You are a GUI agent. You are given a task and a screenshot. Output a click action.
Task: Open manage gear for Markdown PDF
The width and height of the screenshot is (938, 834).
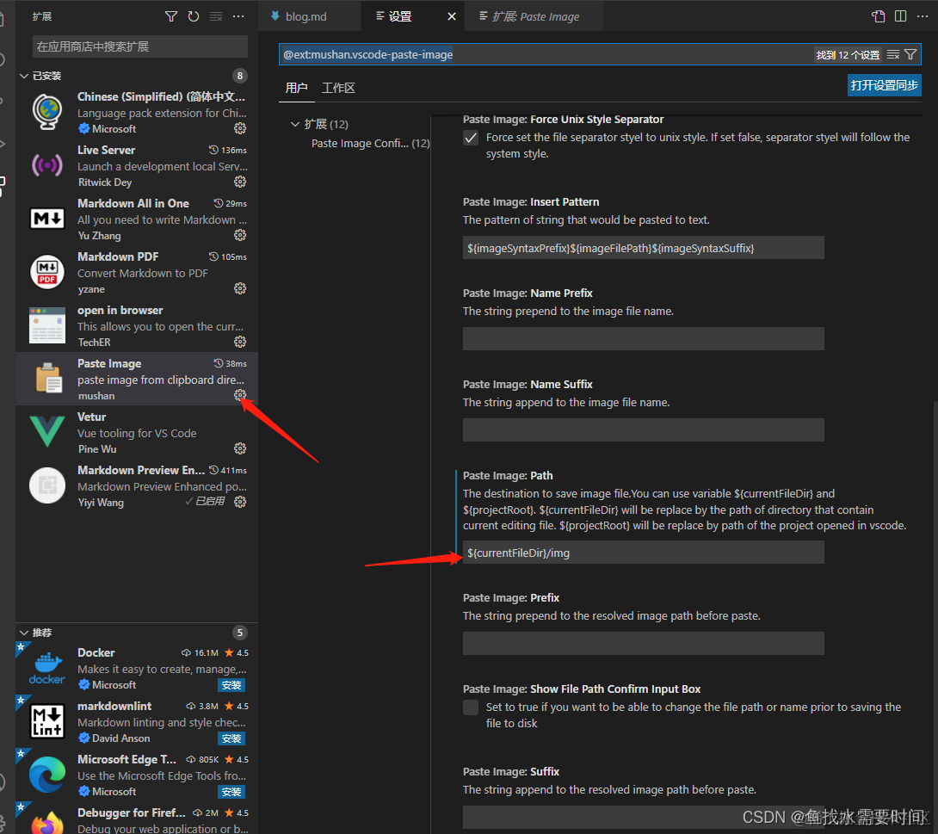point(240,288)
